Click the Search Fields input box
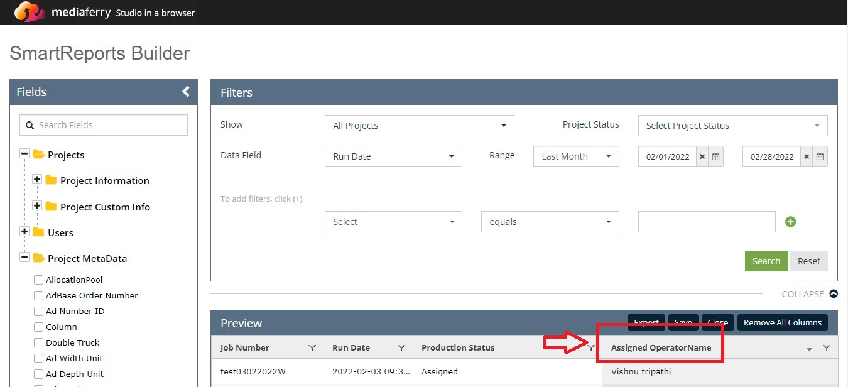The height and width of the screenshot is (387, 848). (x=104, y=125)
